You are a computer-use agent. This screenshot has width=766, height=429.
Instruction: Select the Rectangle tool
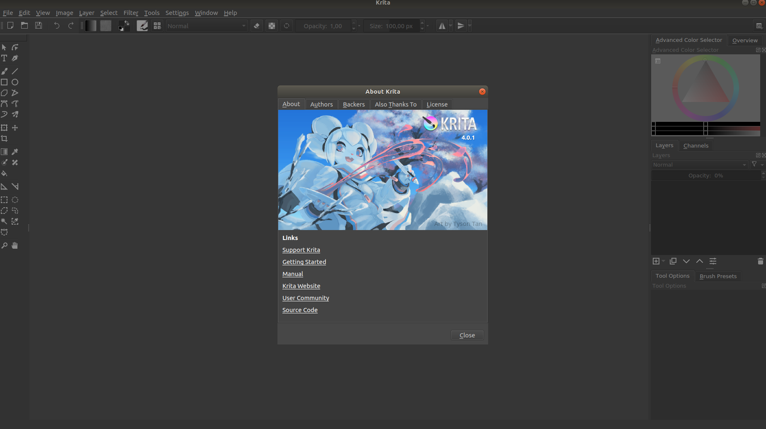4,82
